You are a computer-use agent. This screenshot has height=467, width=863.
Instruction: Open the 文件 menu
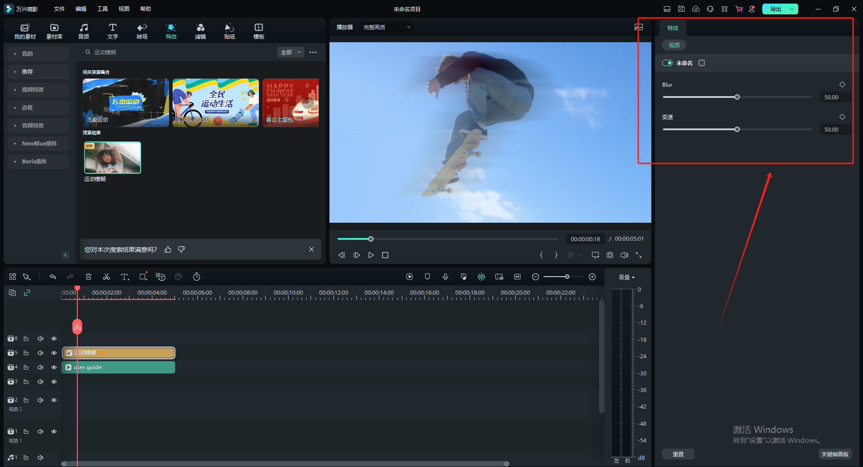(x=59, y=9)
